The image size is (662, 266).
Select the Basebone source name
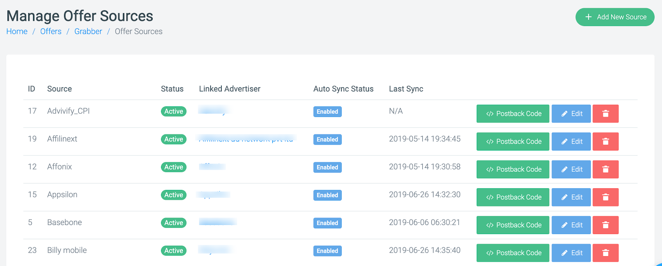pyautogui.click(x=65, y=222)
